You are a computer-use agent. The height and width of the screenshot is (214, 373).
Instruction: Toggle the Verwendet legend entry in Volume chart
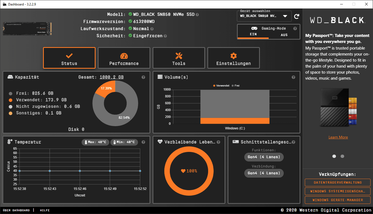click(221, 86)
